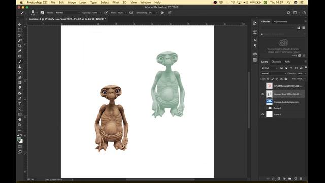The image size is (325, 183).
Task: Select the Gradient tool
Action: (20, 82)
